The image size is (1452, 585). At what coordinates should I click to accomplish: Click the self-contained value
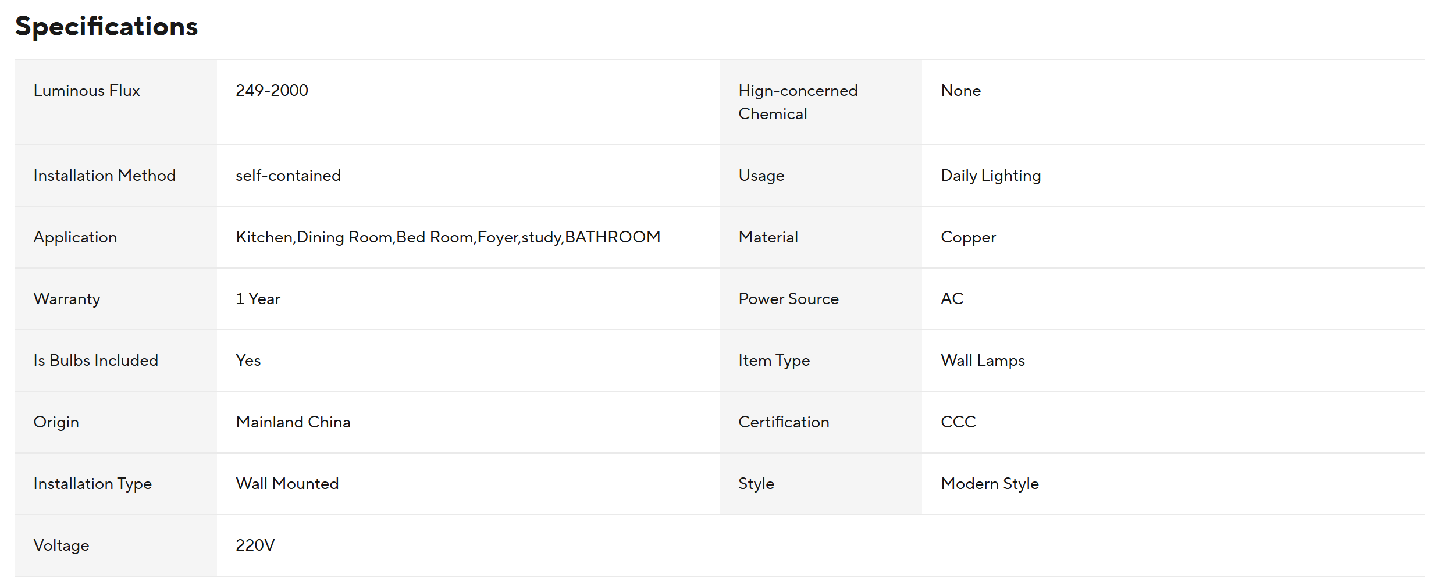click(x=288, y=176)
